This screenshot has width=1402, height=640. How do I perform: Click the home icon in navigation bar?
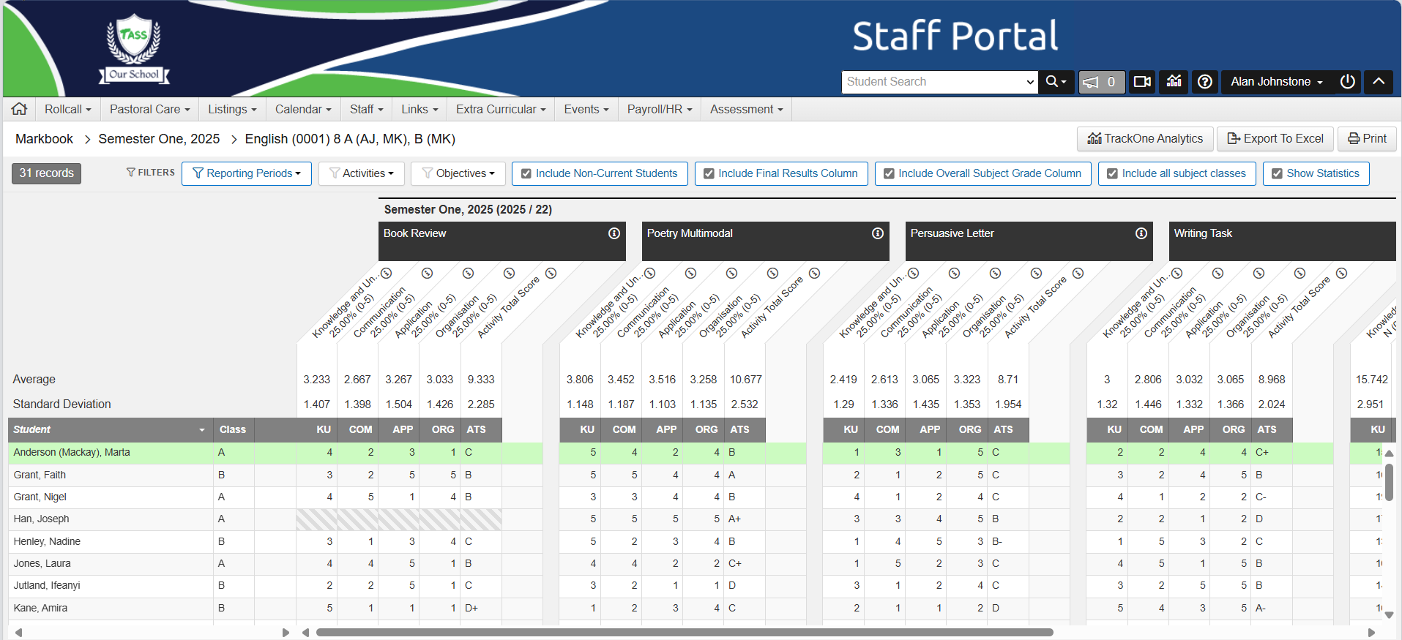20,109
